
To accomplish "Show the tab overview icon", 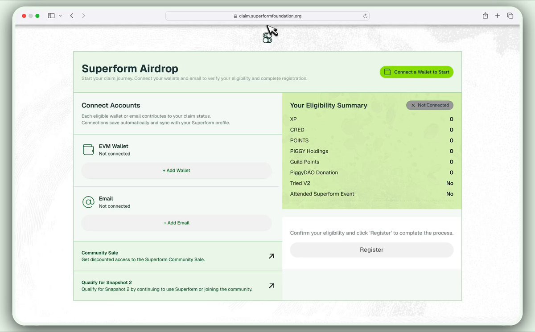I will click(510, 16).
